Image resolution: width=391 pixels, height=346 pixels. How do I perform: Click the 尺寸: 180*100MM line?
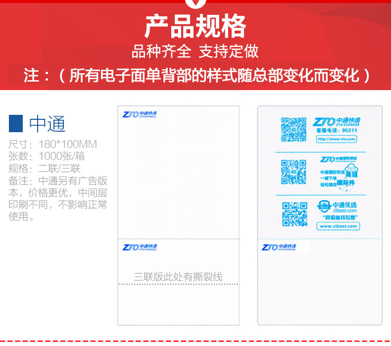click(x=52, y=144)
